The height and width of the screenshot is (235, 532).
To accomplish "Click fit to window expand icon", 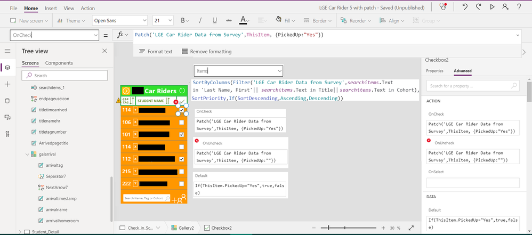I will [x=411, y=228].
